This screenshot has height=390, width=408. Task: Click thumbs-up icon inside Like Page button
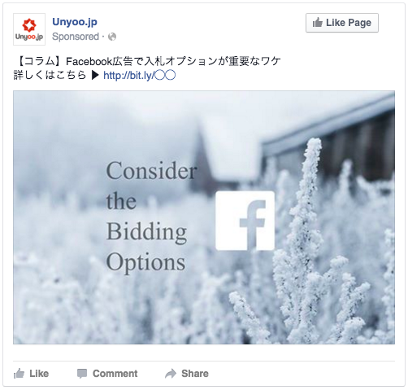pyautogui.click(x=318, y=23)
